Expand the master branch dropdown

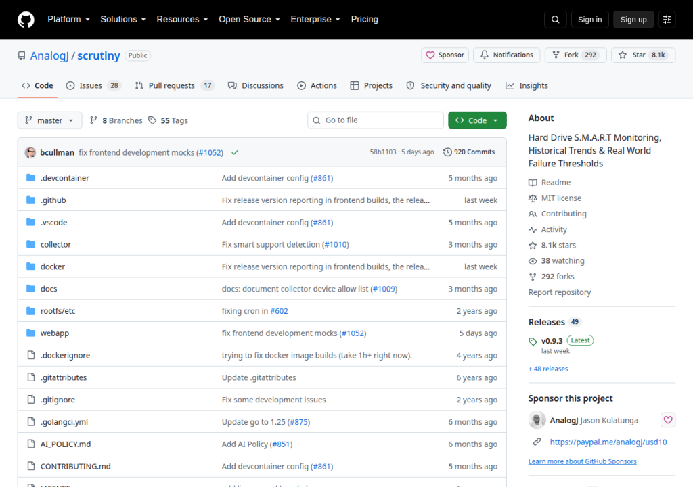pyautogui.click(x=49, y=120)
